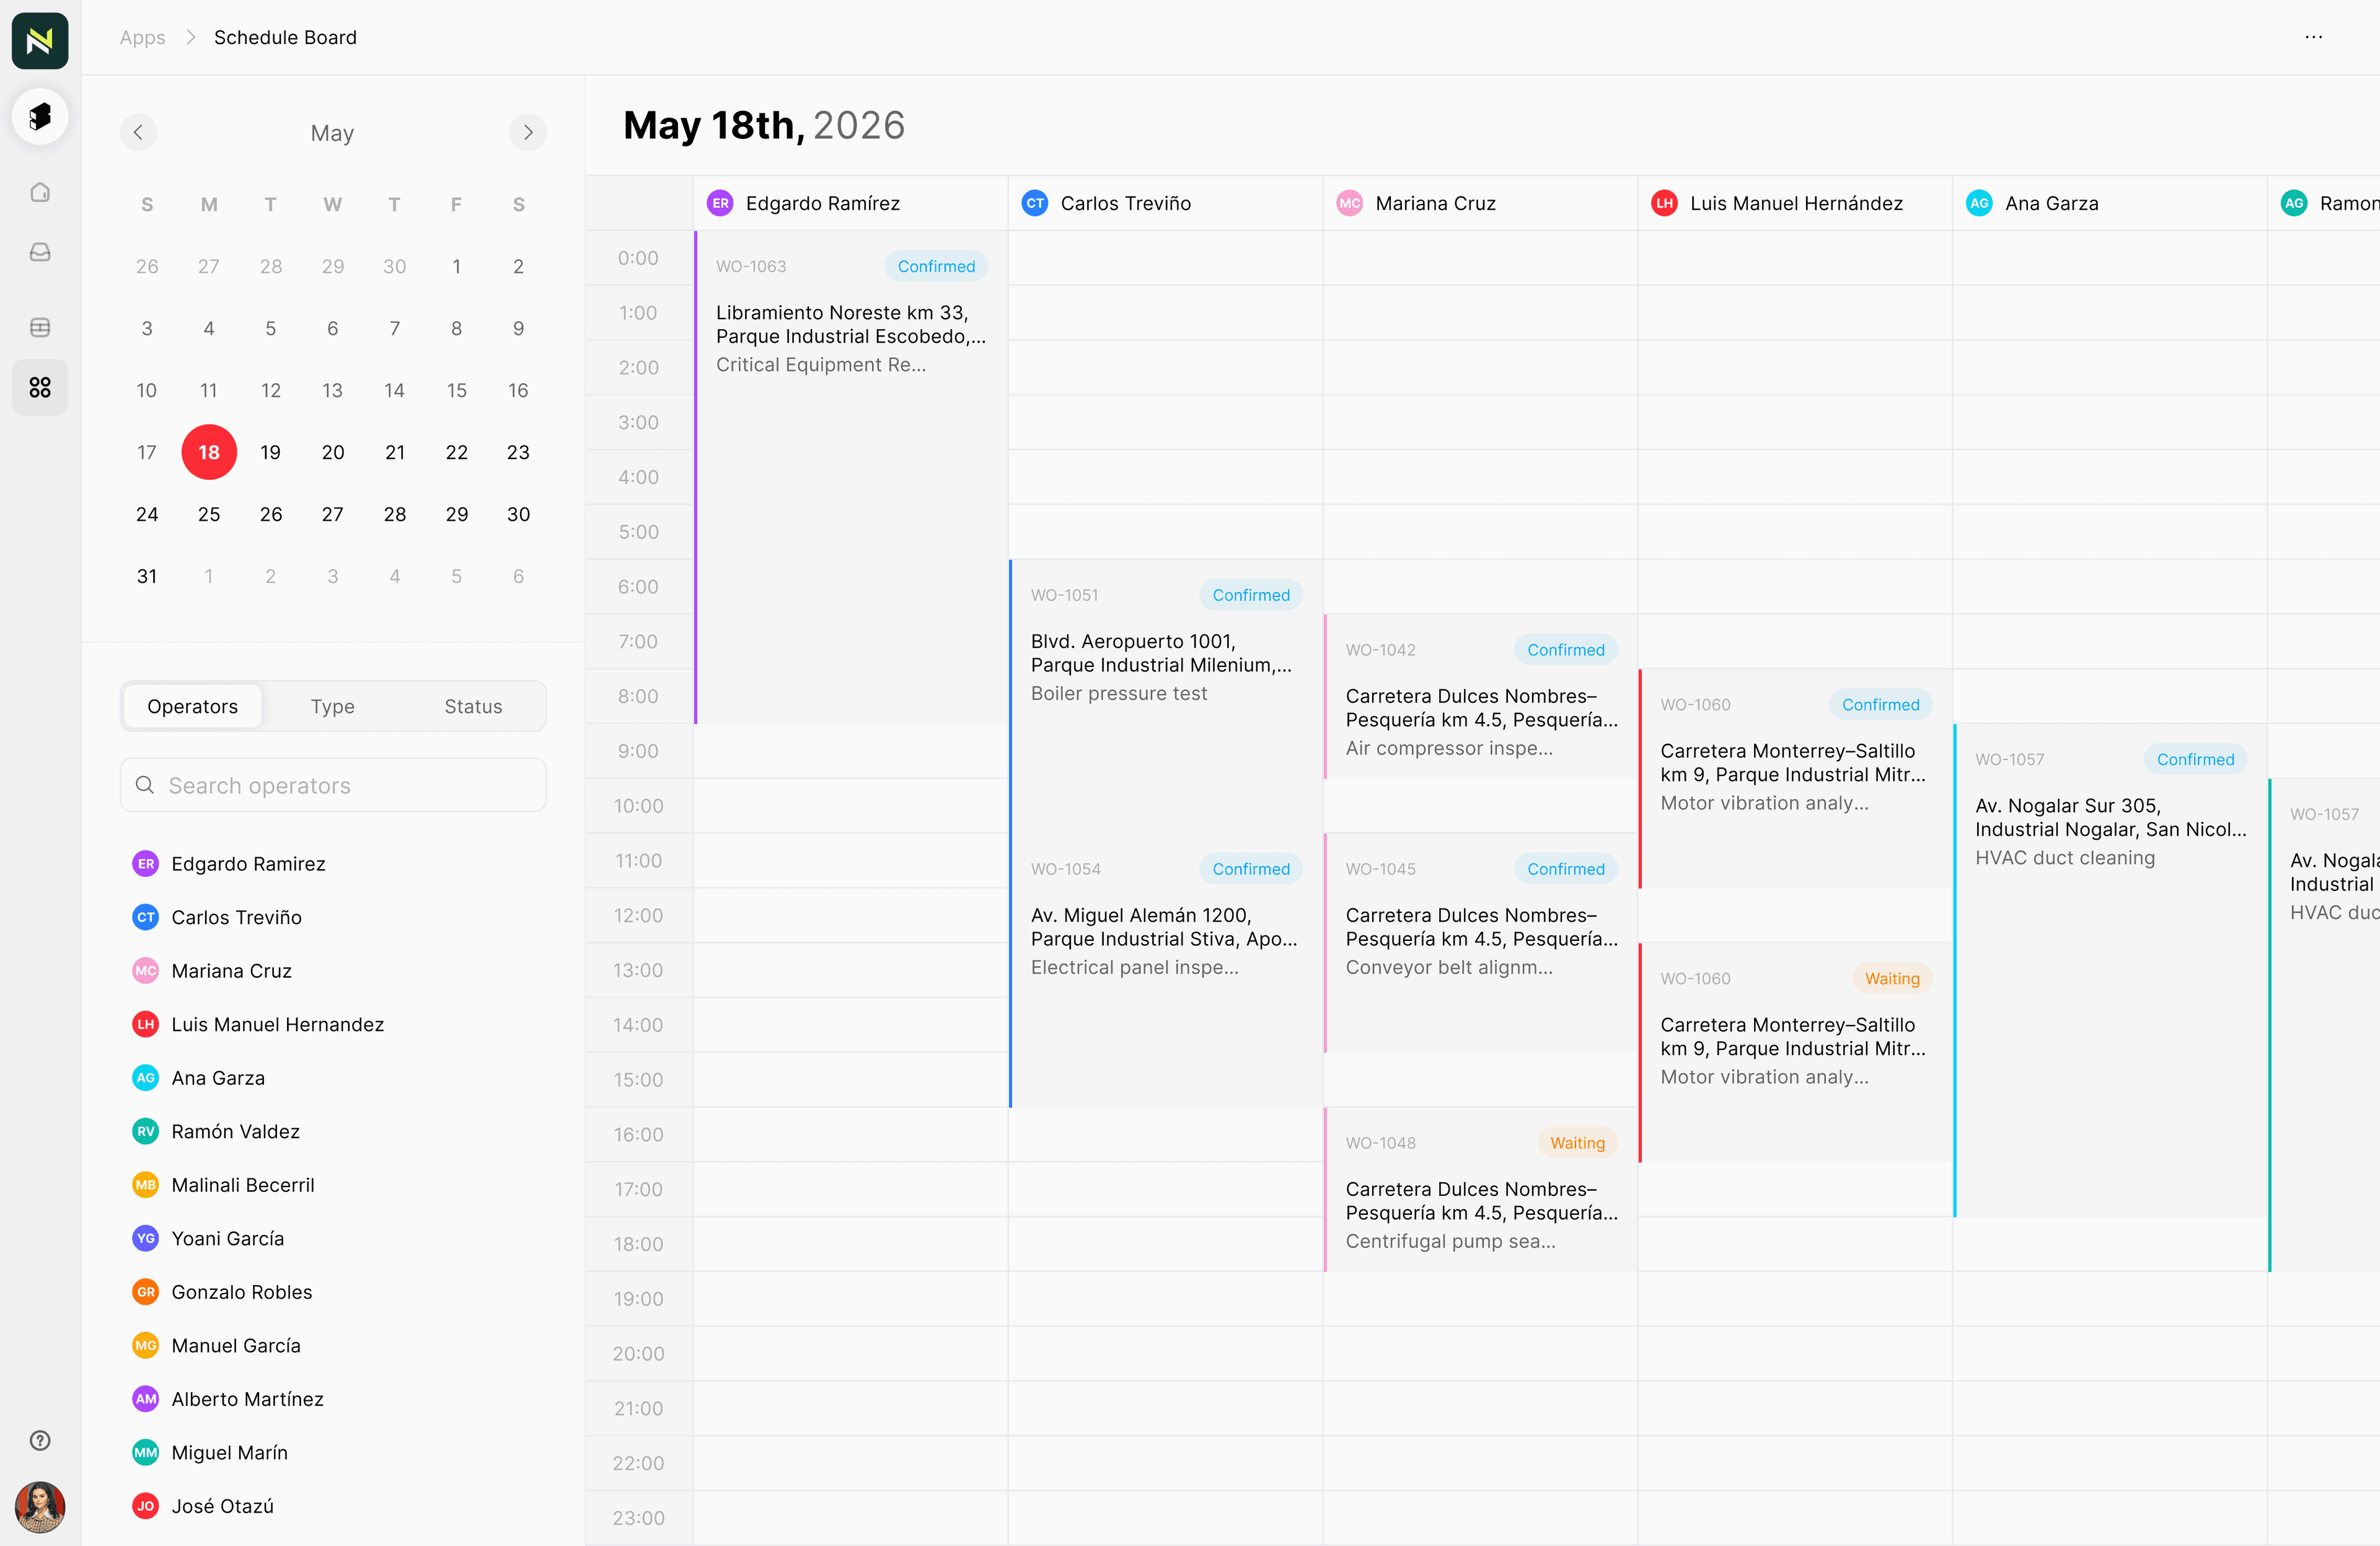Image resolution: width=2380 pixels, height=1546 pixels.
Task: Click the May month label
Action: click(332, 132)
